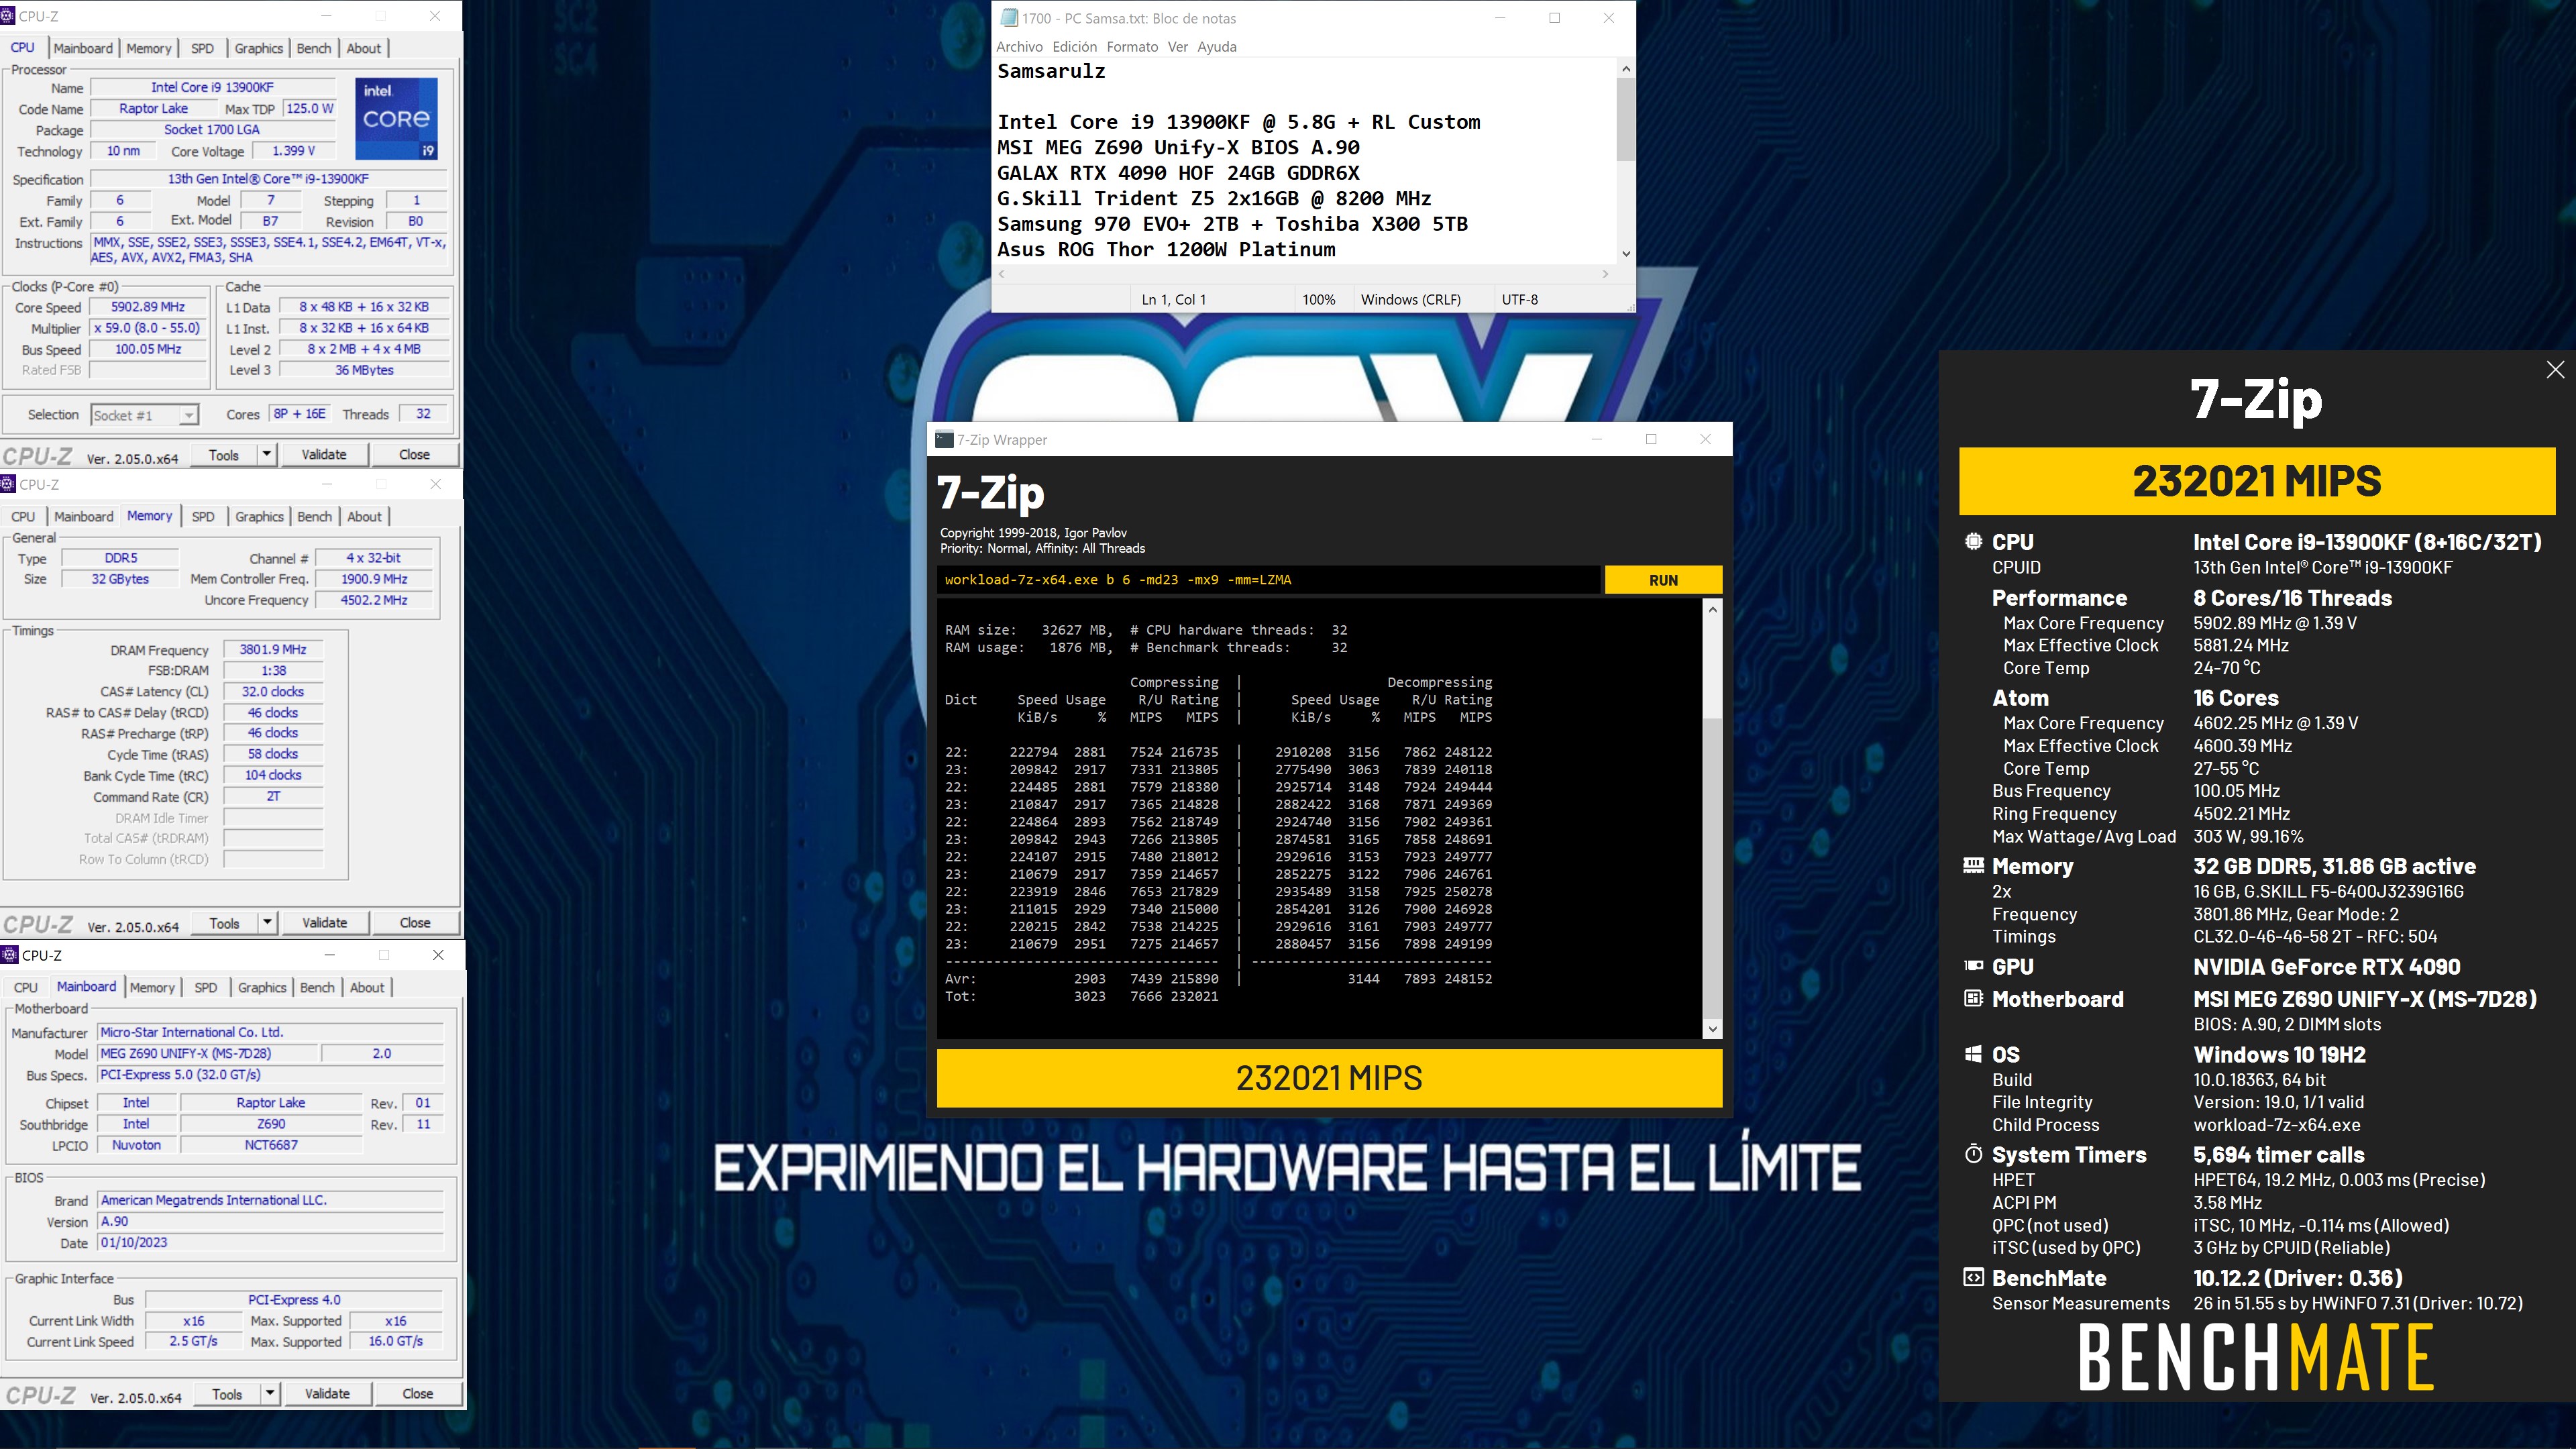Minimize the Mainboard CPU-Z window
The width and height of the screenshot is (2576, 1449).
click(x=329, y=955)
